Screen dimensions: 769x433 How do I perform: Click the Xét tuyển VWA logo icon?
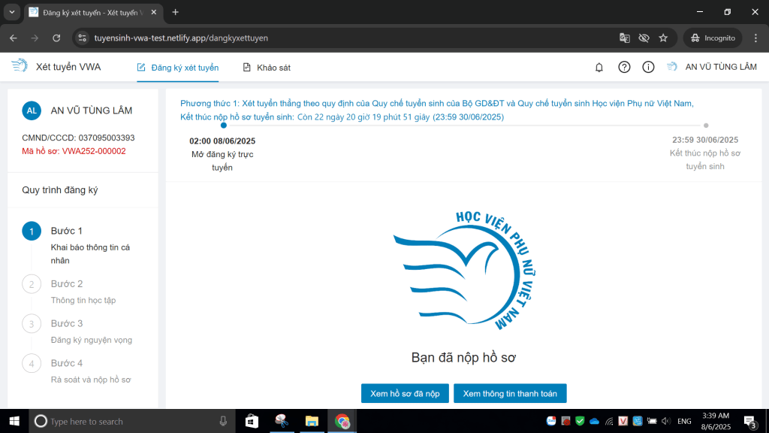point(20,66)
